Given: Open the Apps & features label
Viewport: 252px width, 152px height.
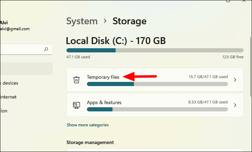Looking at the screenshot, I should pyautogui.click(x=104, y=102).
